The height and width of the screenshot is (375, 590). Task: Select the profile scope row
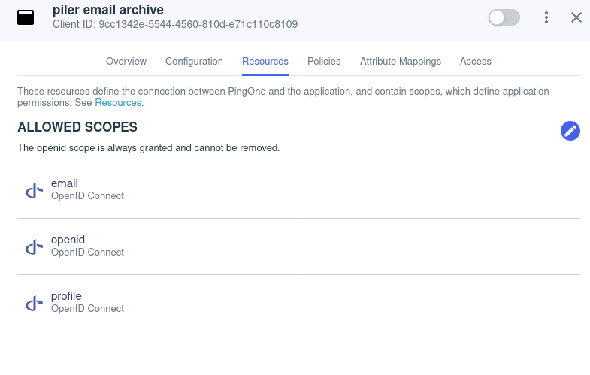[298, 303]
